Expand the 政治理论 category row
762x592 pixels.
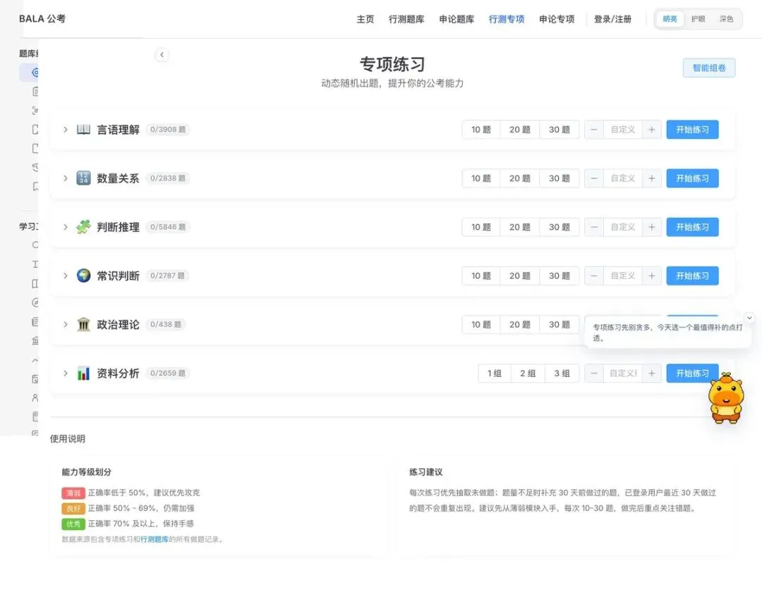[x=65, y=324]
